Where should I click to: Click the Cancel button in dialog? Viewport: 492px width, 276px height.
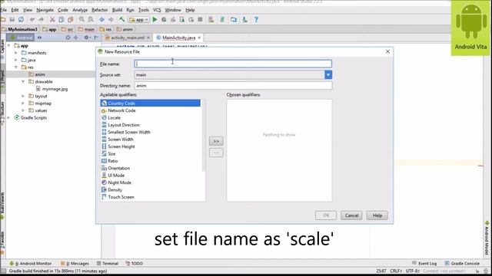tap(351, 215)
